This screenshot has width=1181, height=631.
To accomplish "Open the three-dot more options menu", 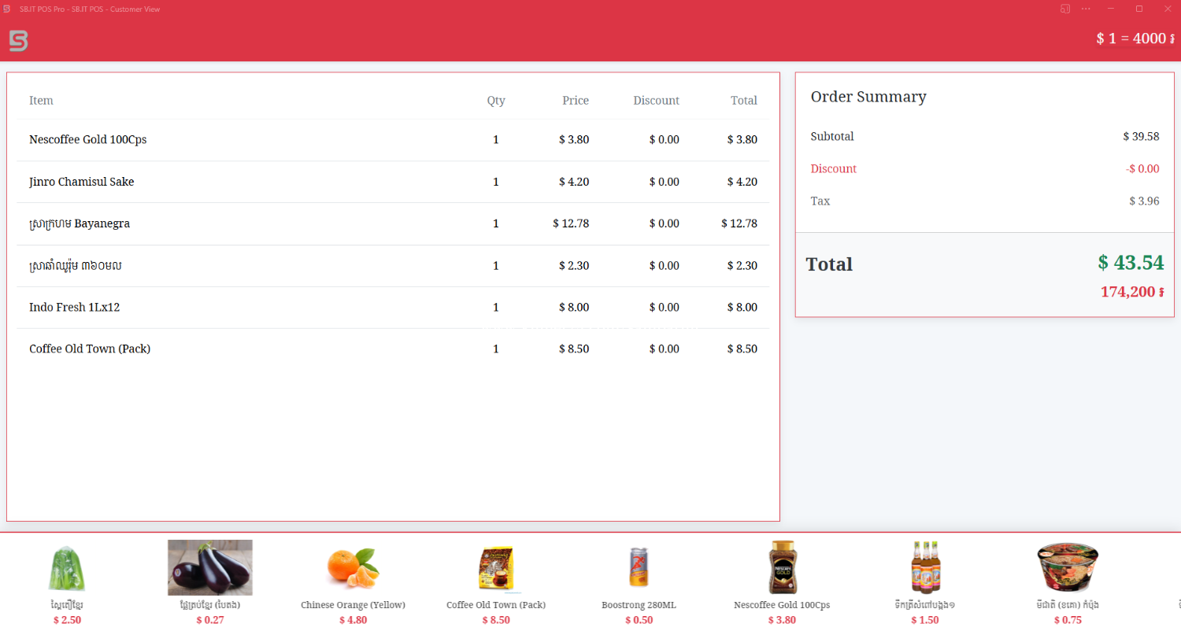I will click(x=1087, y=9).
